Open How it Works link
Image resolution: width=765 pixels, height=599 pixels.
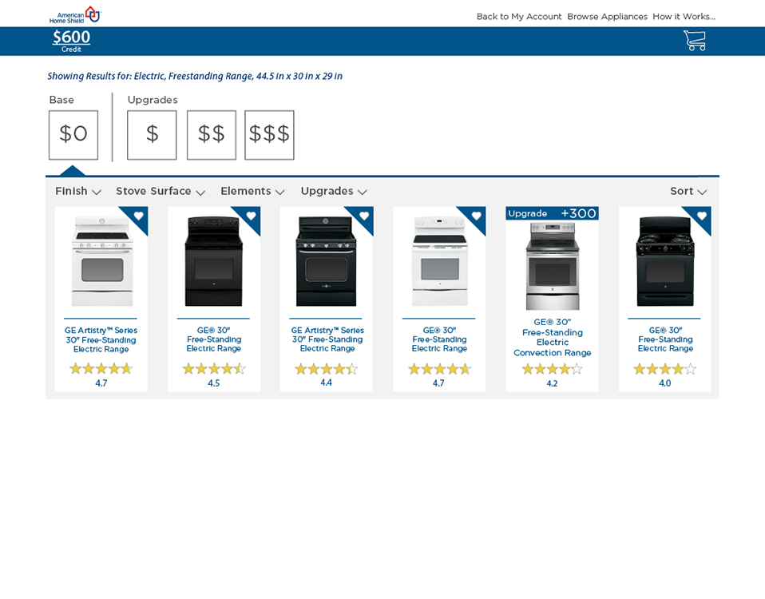(684, 17)
